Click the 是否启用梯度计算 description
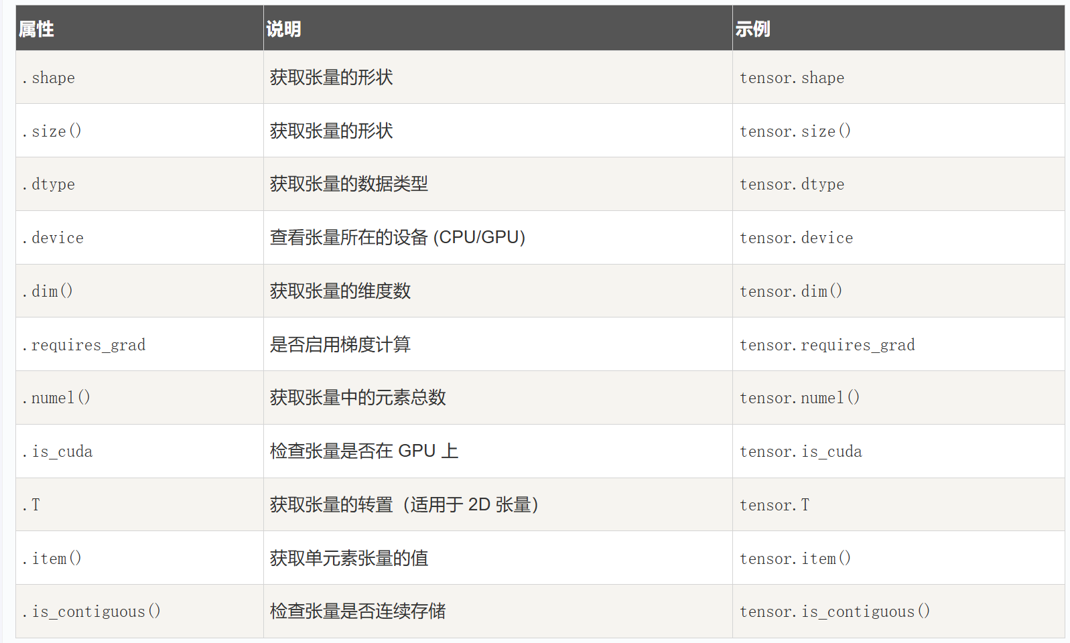The width and height of the screenshot is (1070, 643). [x=340, y=345]
